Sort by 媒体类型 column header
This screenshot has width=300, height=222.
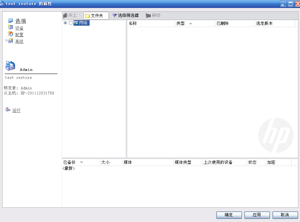coord(188,163)
